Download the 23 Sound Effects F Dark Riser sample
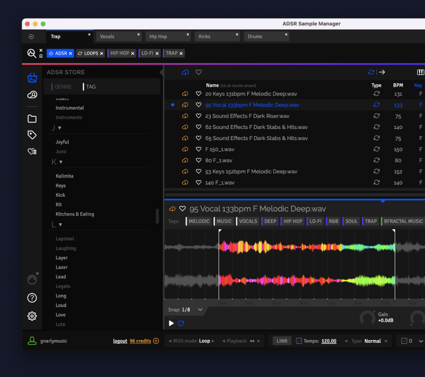425x377 pixels. [x=185, y=116]
